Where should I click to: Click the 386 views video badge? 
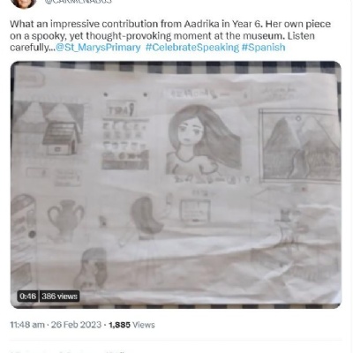coord(59,296)
